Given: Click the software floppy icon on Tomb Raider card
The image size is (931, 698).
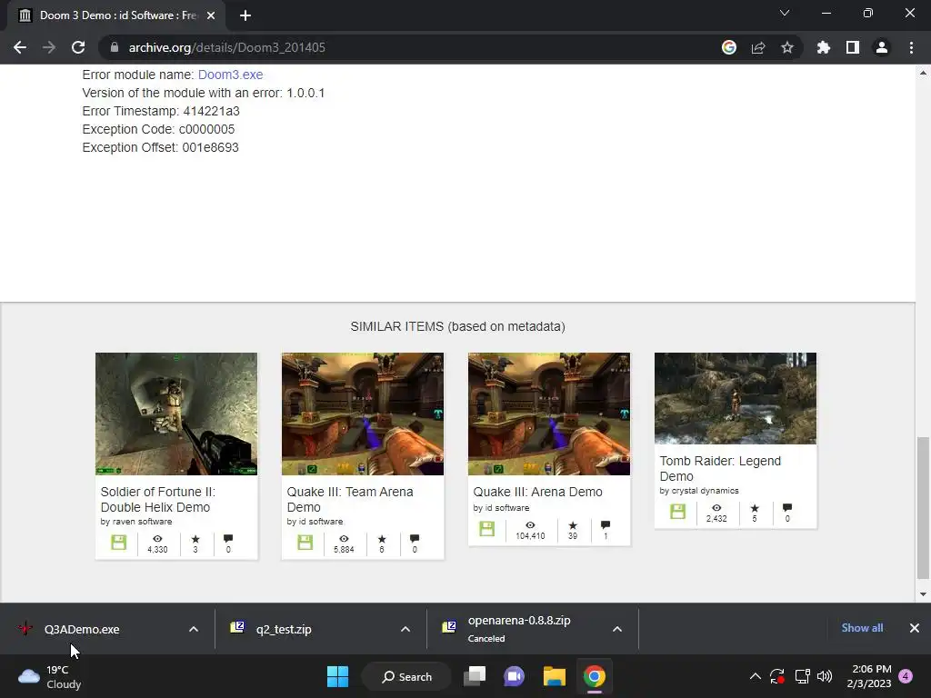Looking at the screenshot, I should point(678,511).
